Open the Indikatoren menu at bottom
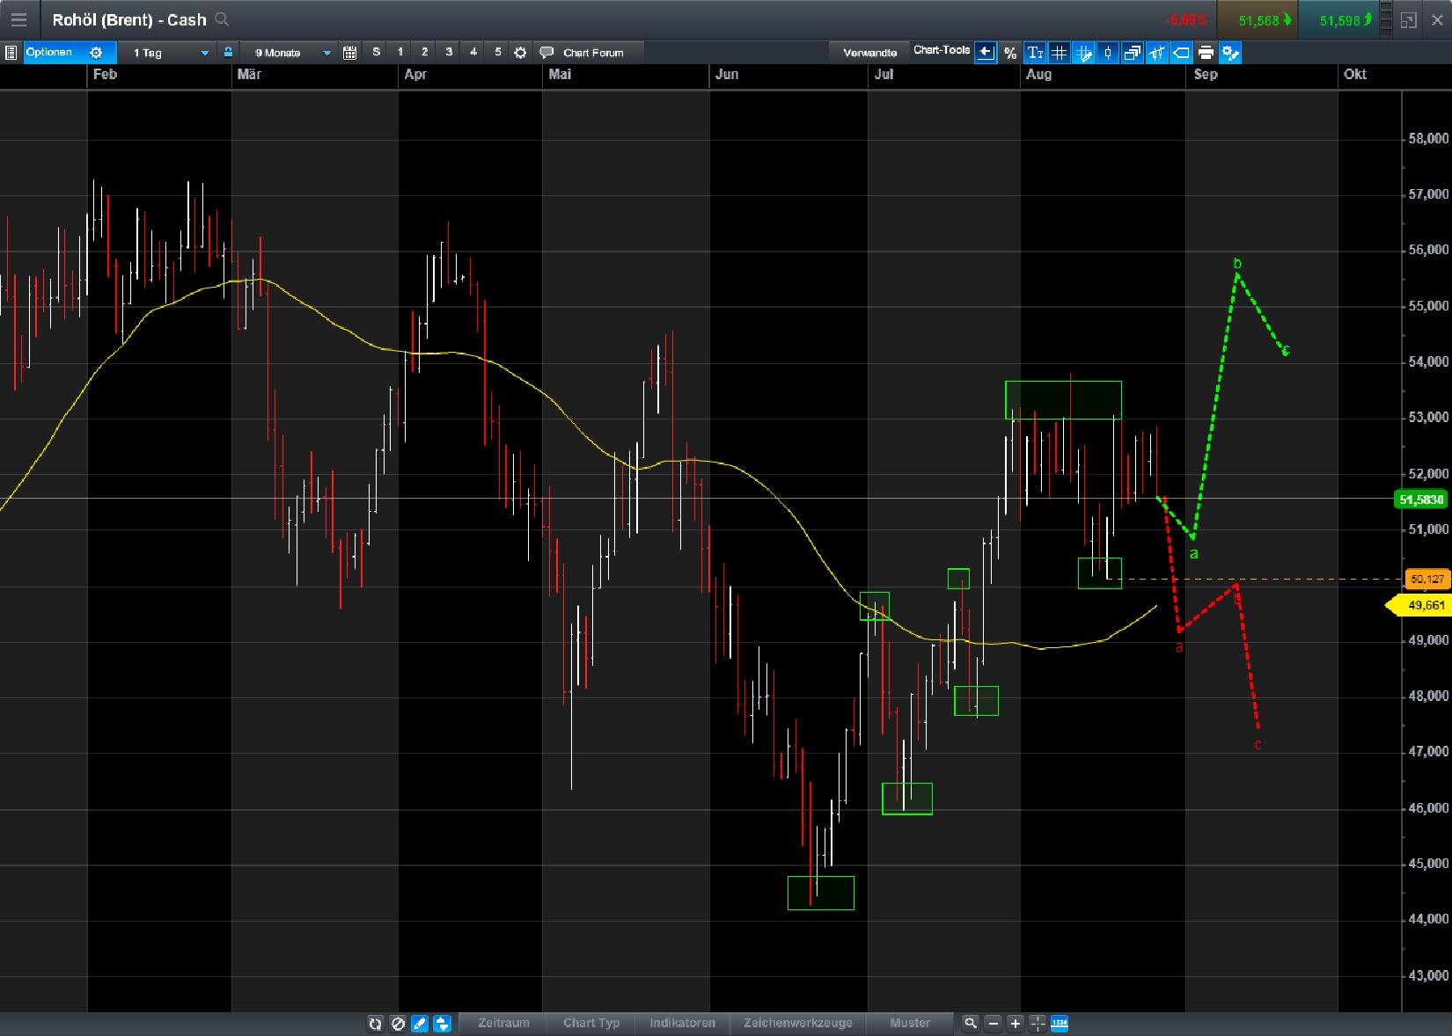The width and height of the screenshot is (1452, 1036). (683, 1023)
